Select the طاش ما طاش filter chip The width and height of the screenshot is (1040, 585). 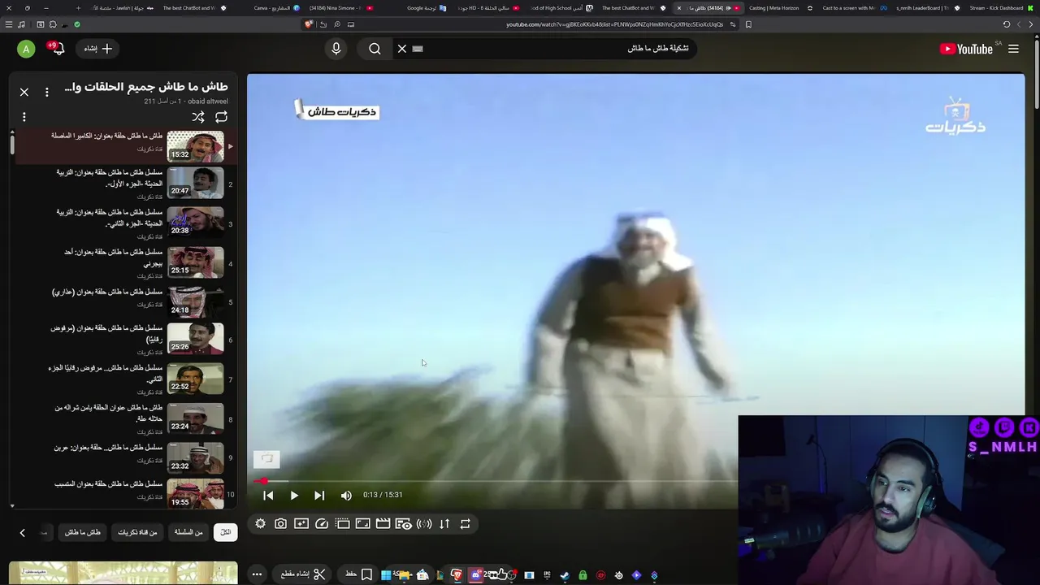click(x=83, y=532)
